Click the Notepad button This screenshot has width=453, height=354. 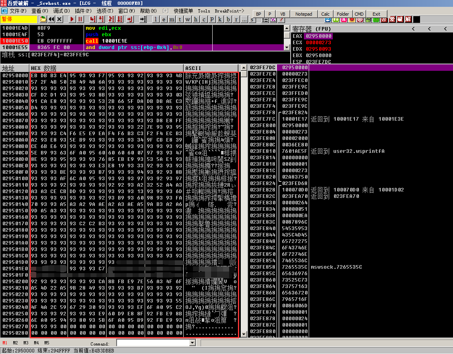[x=303, y=14]
